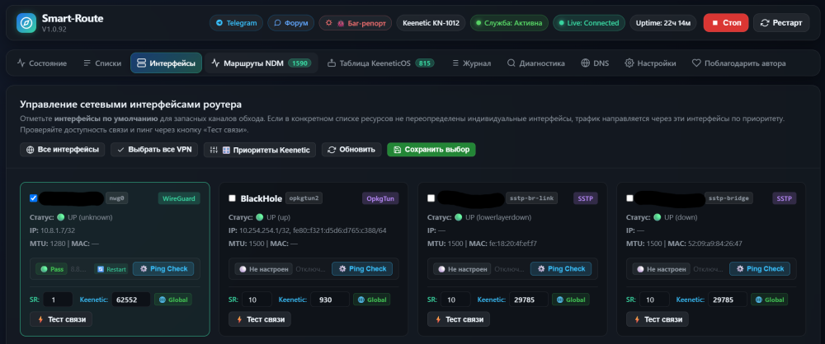
Task: Click the opkgtun2 interface label
Action: tap(304, 198)
